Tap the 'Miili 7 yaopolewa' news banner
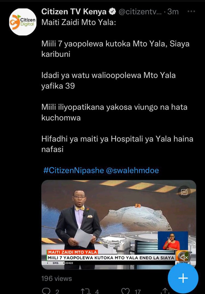205x294 pixels. pyautogui.click(x=111, y=258)
